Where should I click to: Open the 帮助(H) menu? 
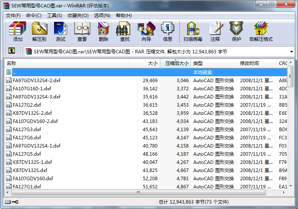pyautogui.click(x=124, y=16)
